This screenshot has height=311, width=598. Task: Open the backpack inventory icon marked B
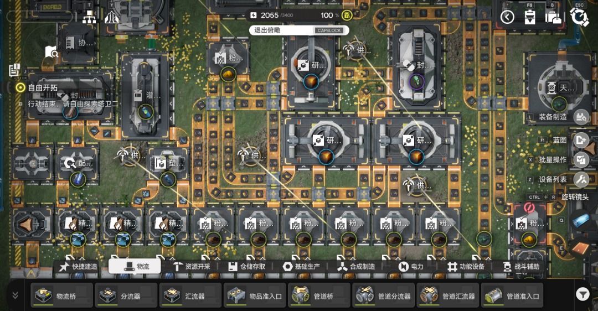(x=553, y=17)
